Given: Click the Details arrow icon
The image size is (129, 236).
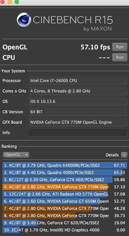Looking at the screenshot, I should coord(124,155).
